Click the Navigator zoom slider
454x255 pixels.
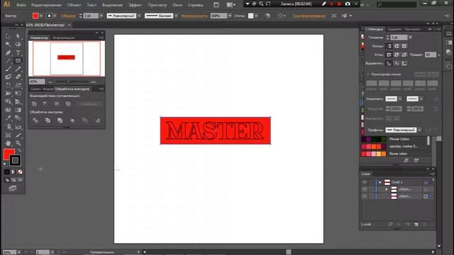coord(72,82)
